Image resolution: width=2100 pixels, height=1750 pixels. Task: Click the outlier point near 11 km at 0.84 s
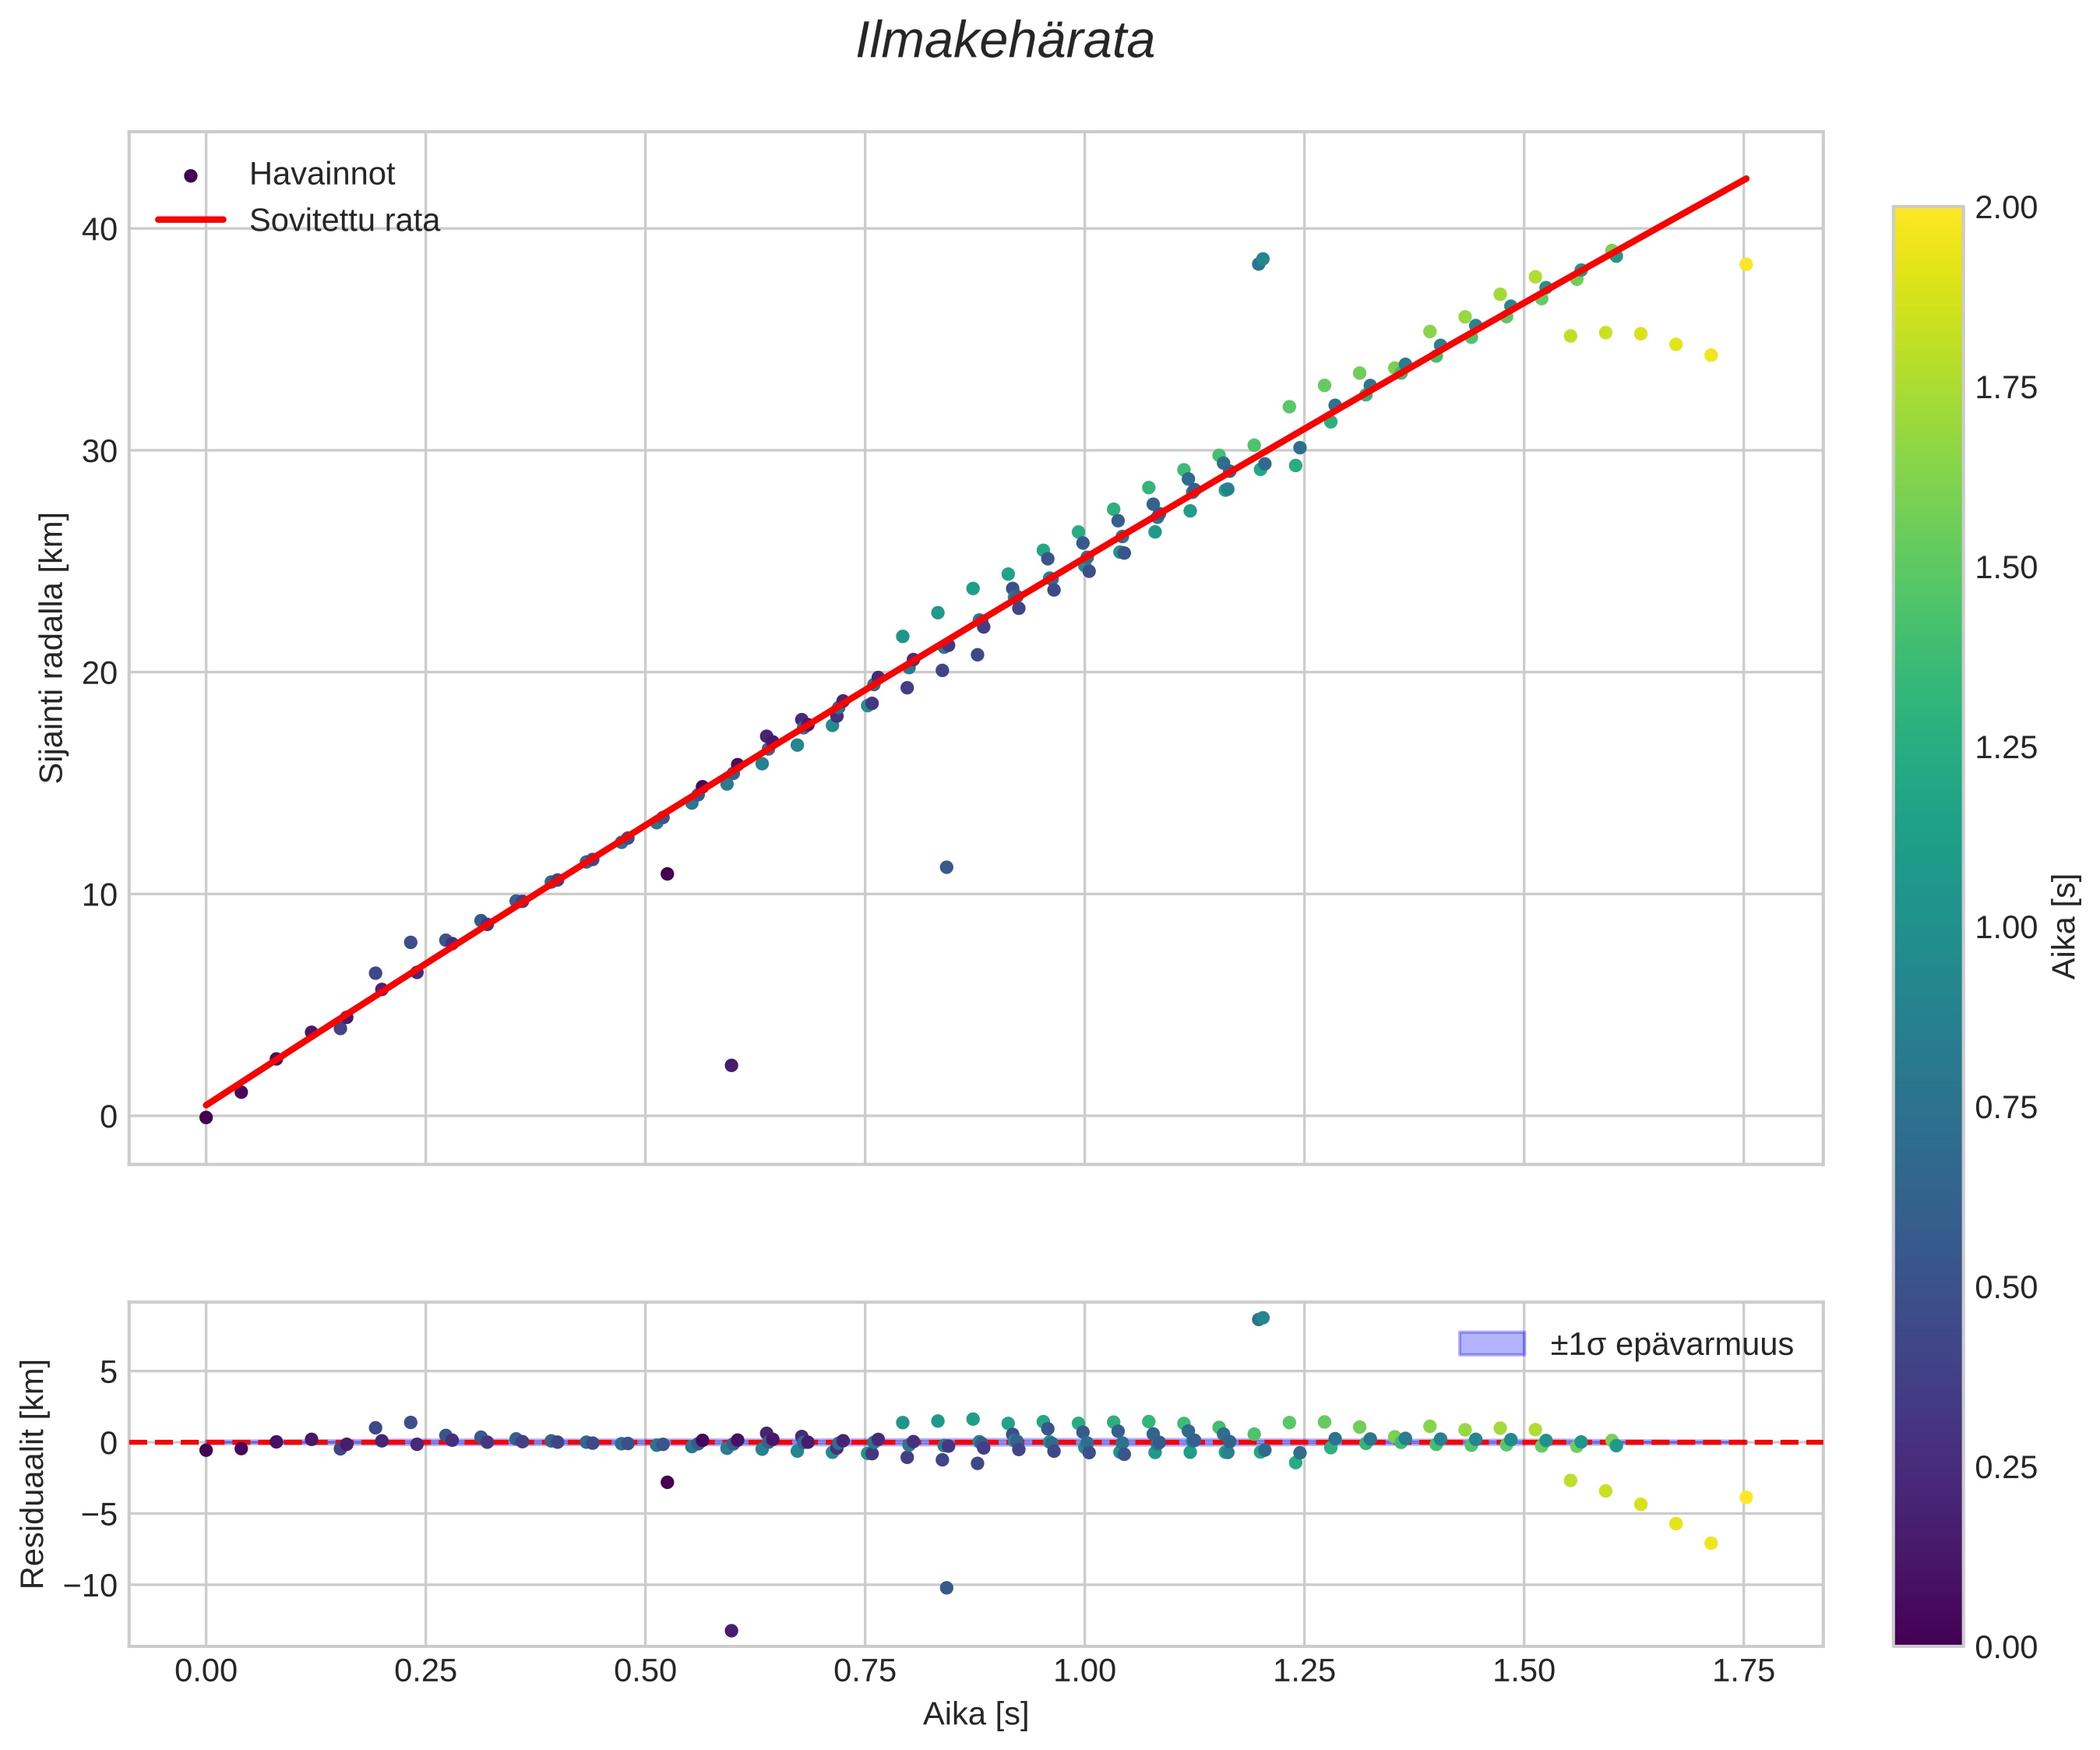pos(946,867)
